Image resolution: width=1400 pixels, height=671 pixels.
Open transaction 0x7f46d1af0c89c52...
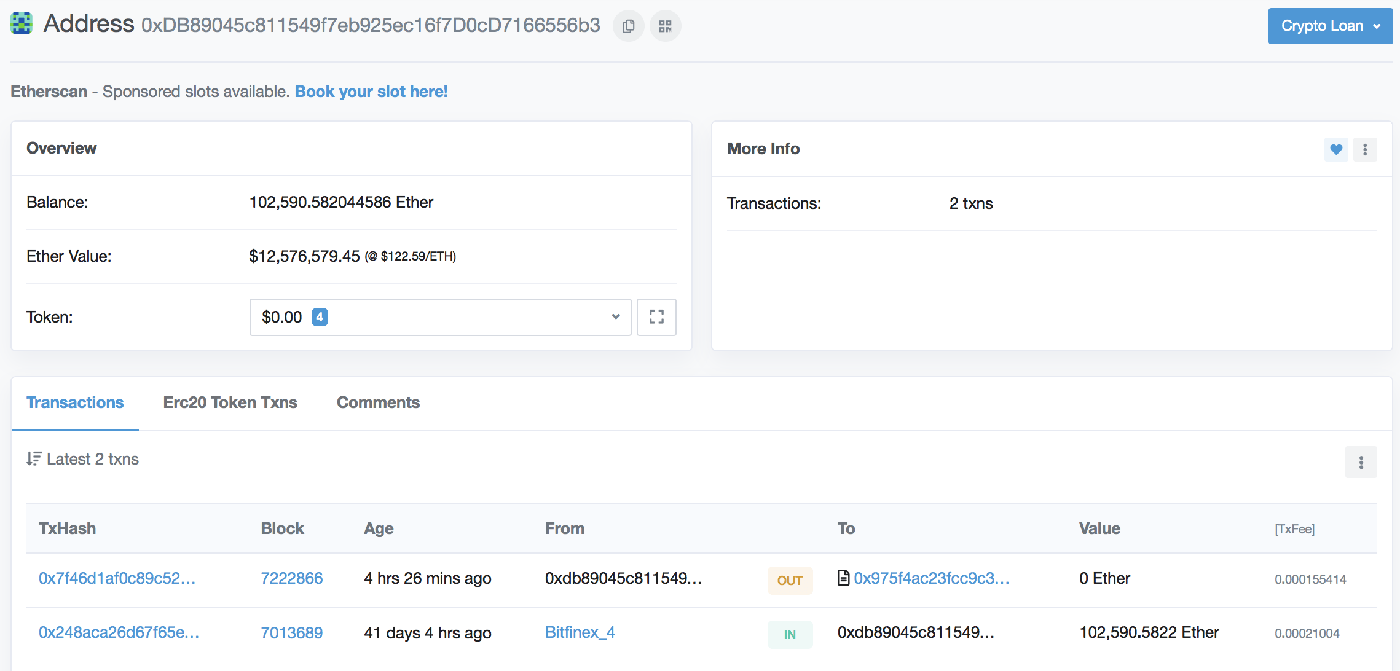point(117,578)
